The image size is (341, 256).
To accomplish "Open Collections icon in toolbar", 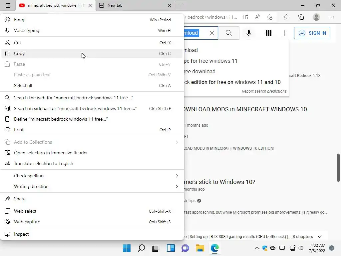I will tap(301, 17).
